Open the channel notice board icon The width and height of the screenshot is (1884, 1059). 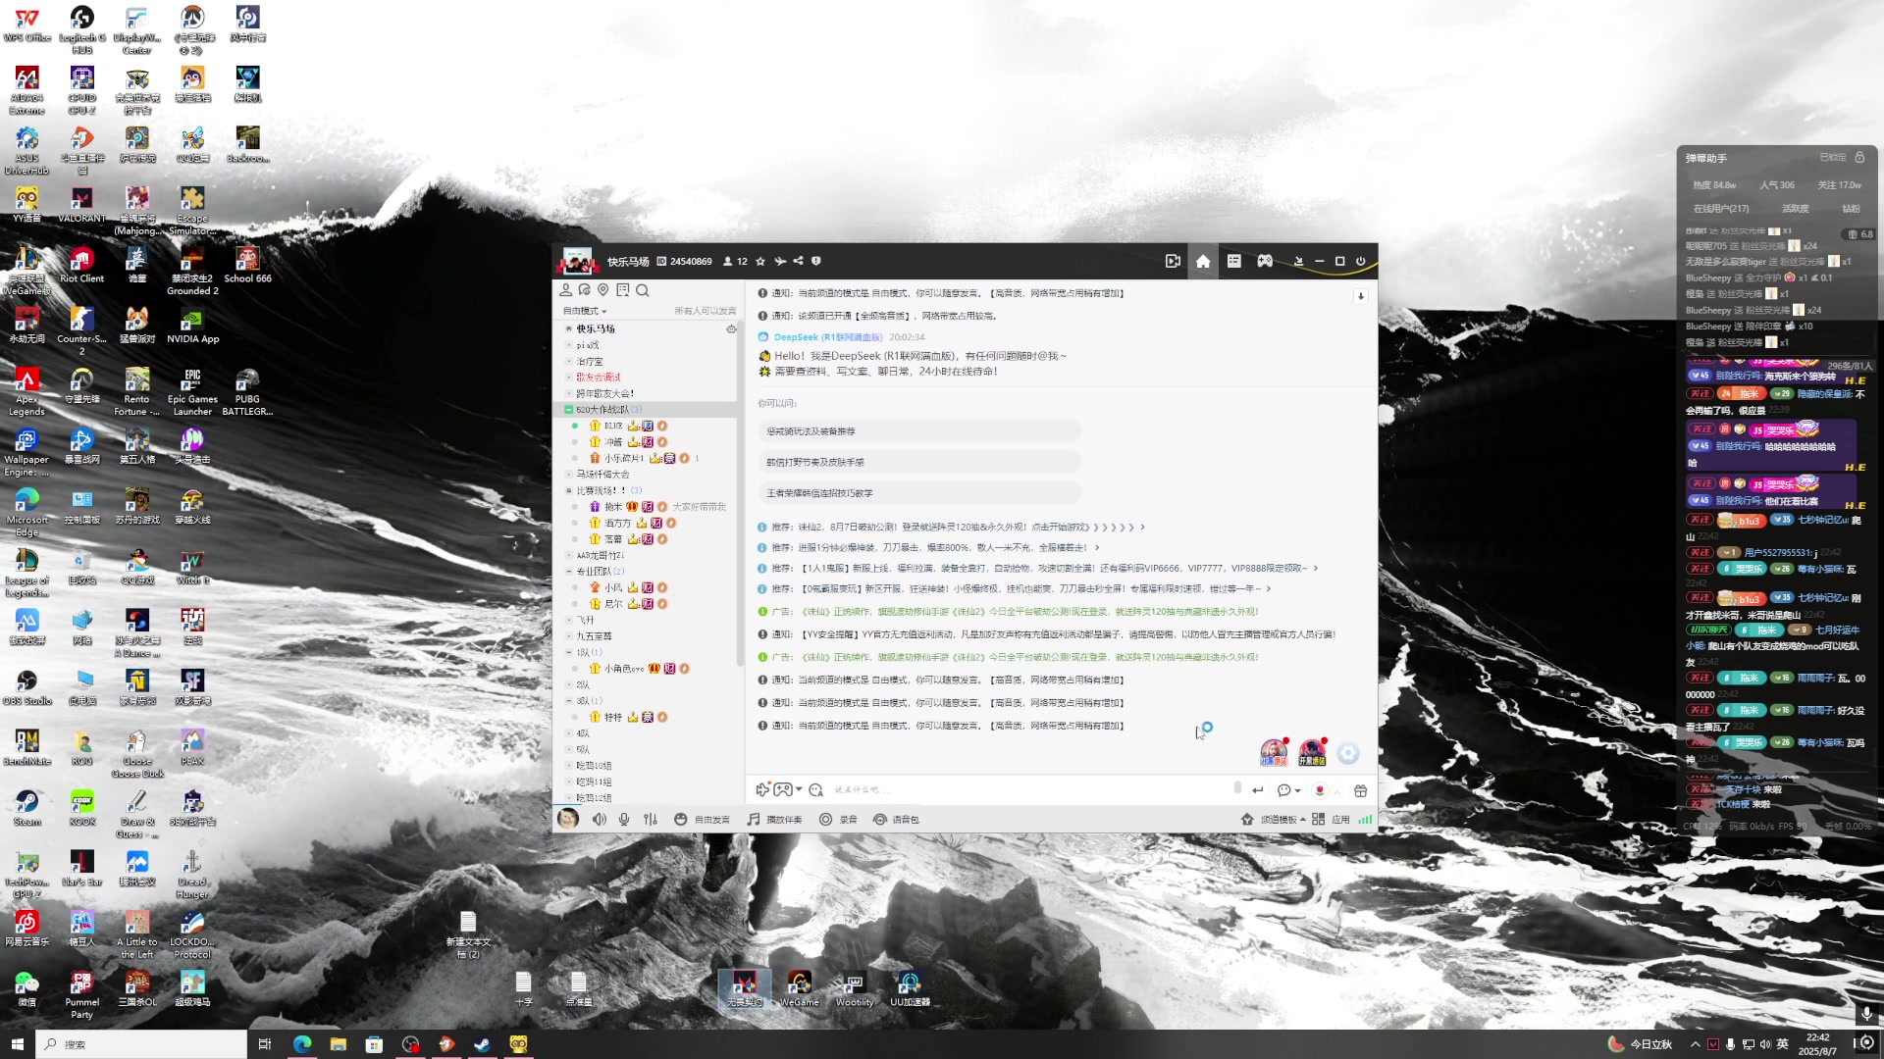(622, 290)
